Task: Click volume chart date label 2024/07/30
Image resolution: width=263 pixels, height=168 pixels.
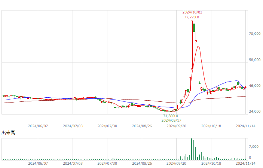Action: click(x=107, y=163)
